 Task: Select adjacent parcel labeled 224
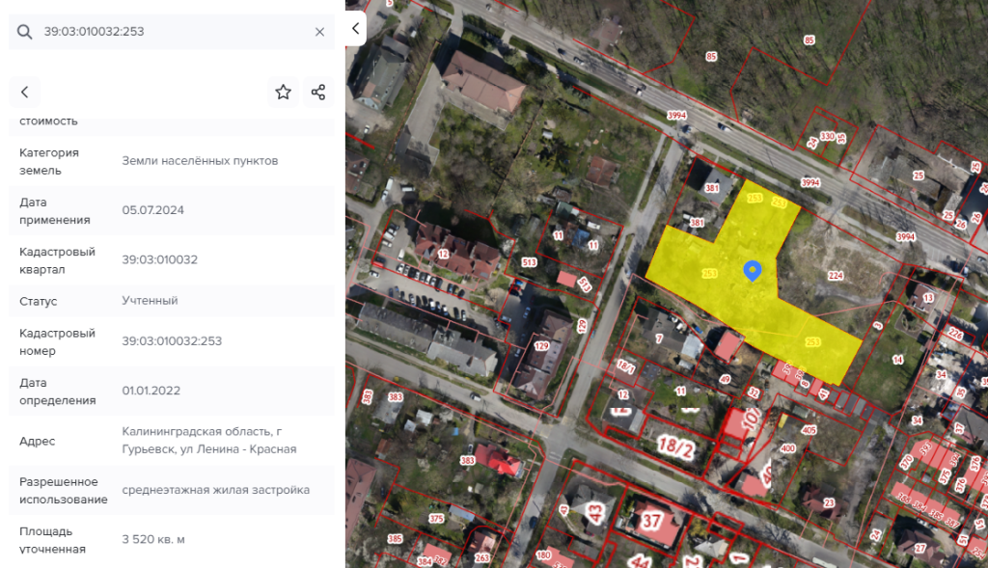click(x=835, y=275)
